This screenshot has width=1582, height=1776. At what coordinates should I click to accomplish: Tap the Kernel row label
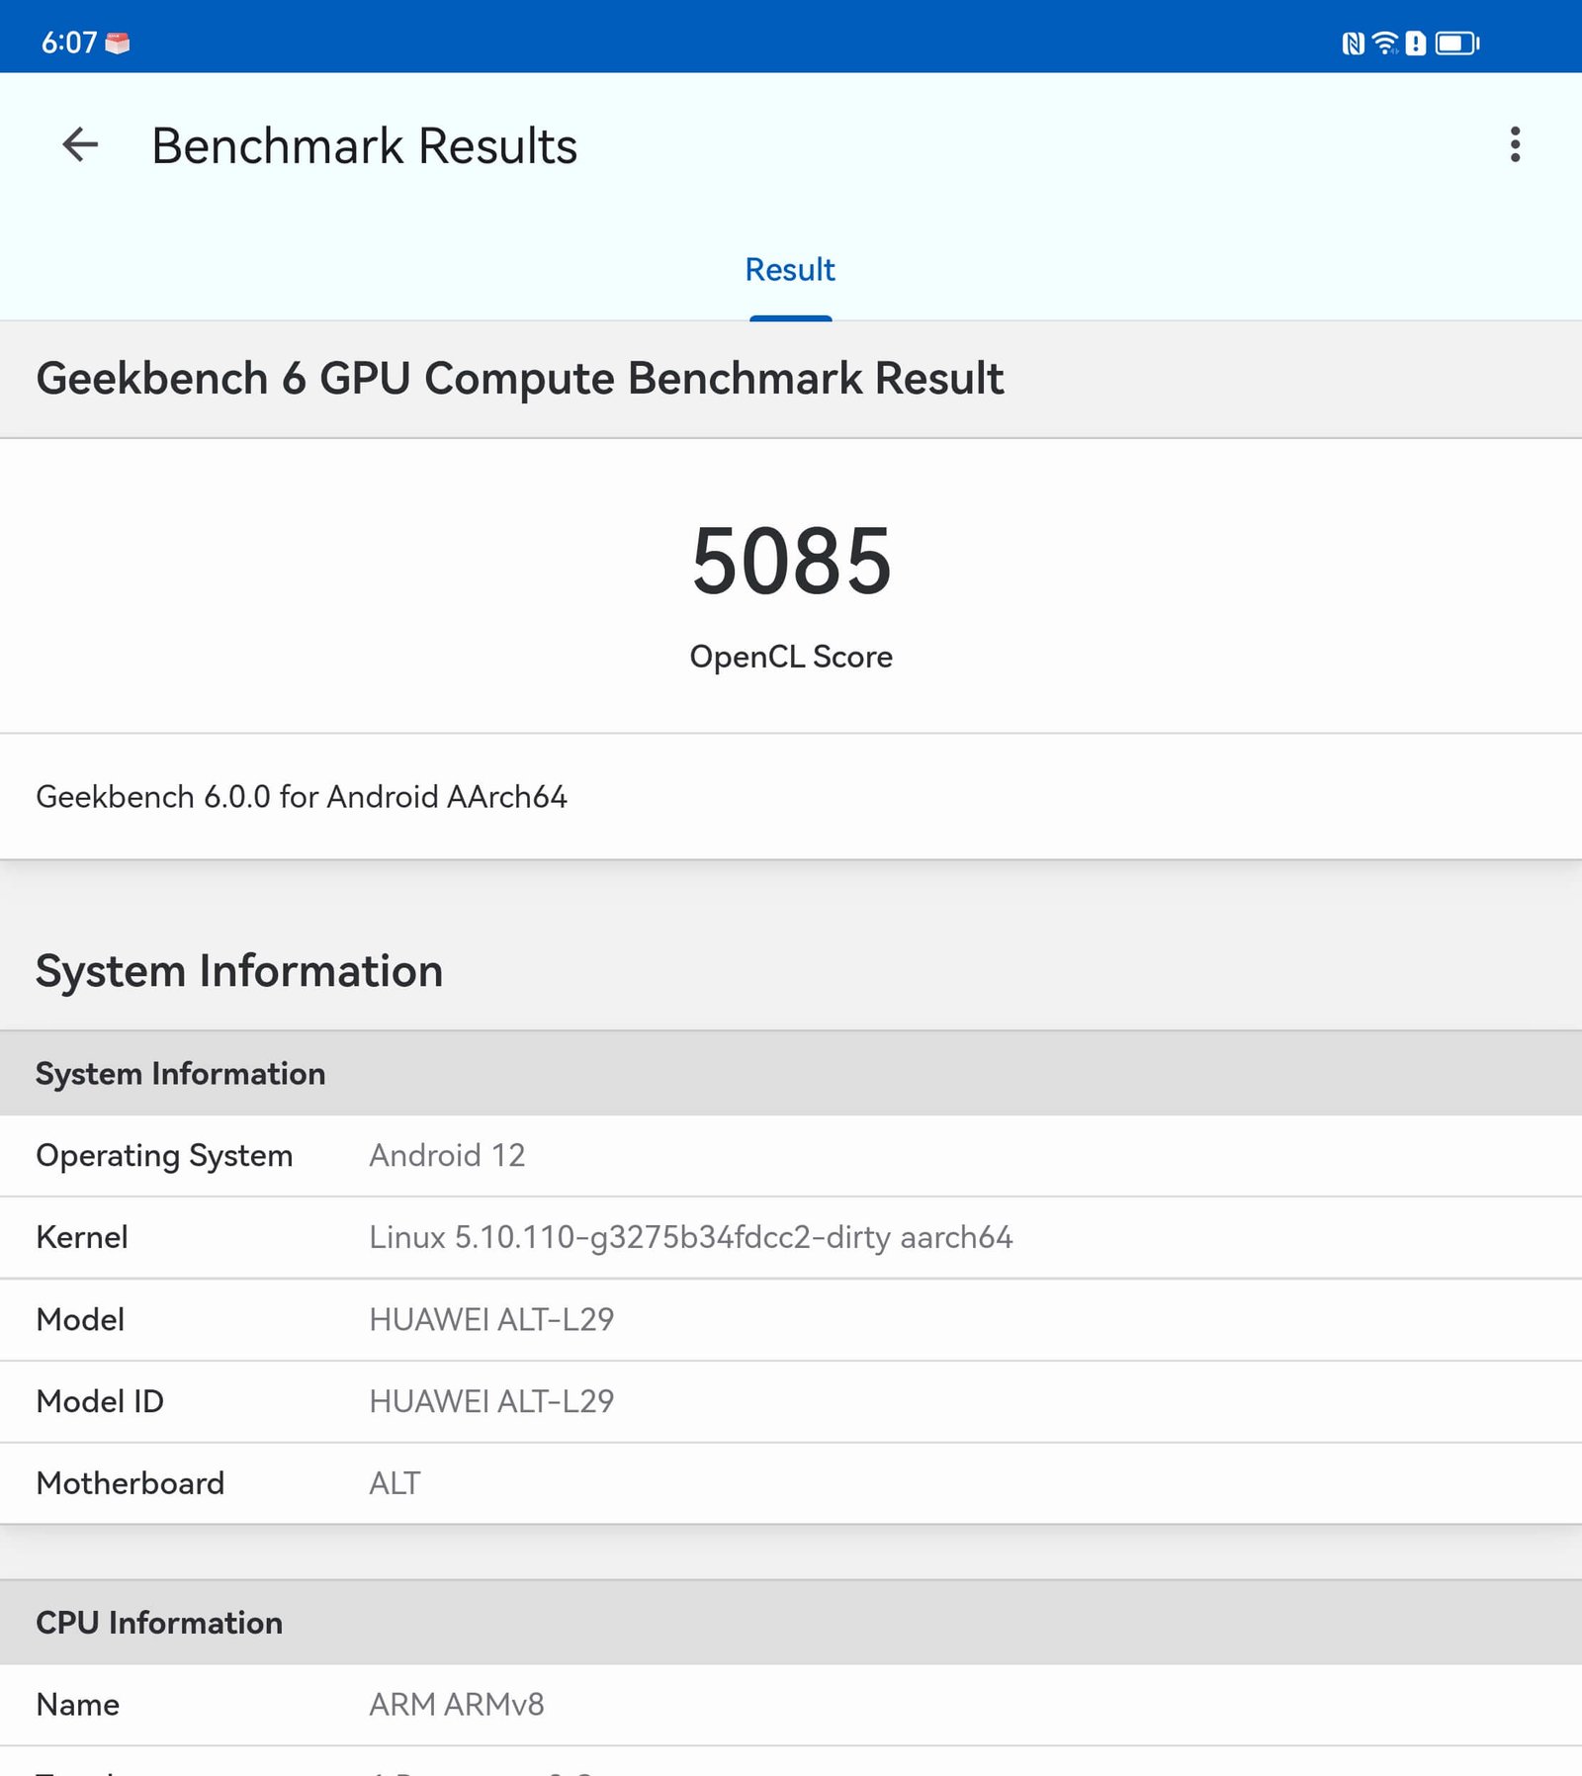click(x=82, y=1238)
